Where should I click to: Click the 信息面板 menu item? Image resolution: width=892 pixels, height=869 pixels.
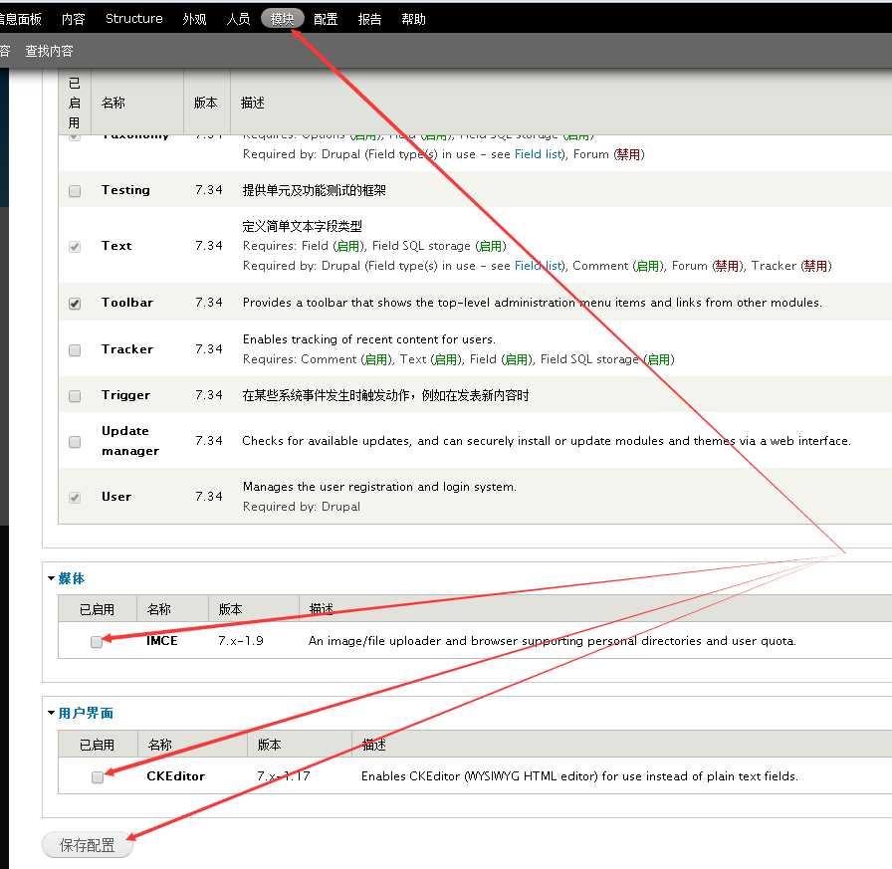coord(21,19)
